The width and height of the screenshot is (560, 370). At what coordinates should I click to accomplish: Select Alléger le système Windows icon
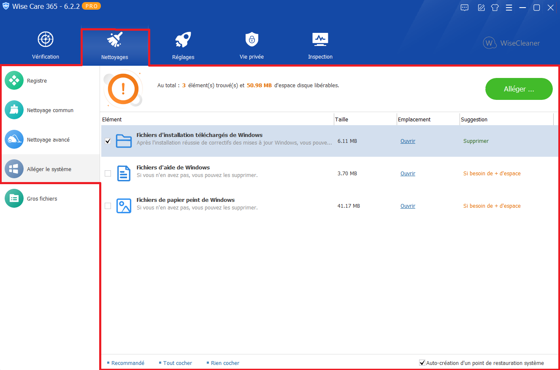tap(14, 169)
